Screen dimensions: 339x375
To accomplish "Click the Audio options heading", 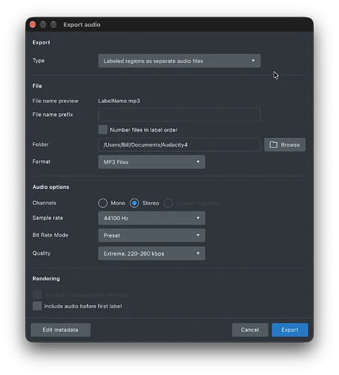I will 51,187.
